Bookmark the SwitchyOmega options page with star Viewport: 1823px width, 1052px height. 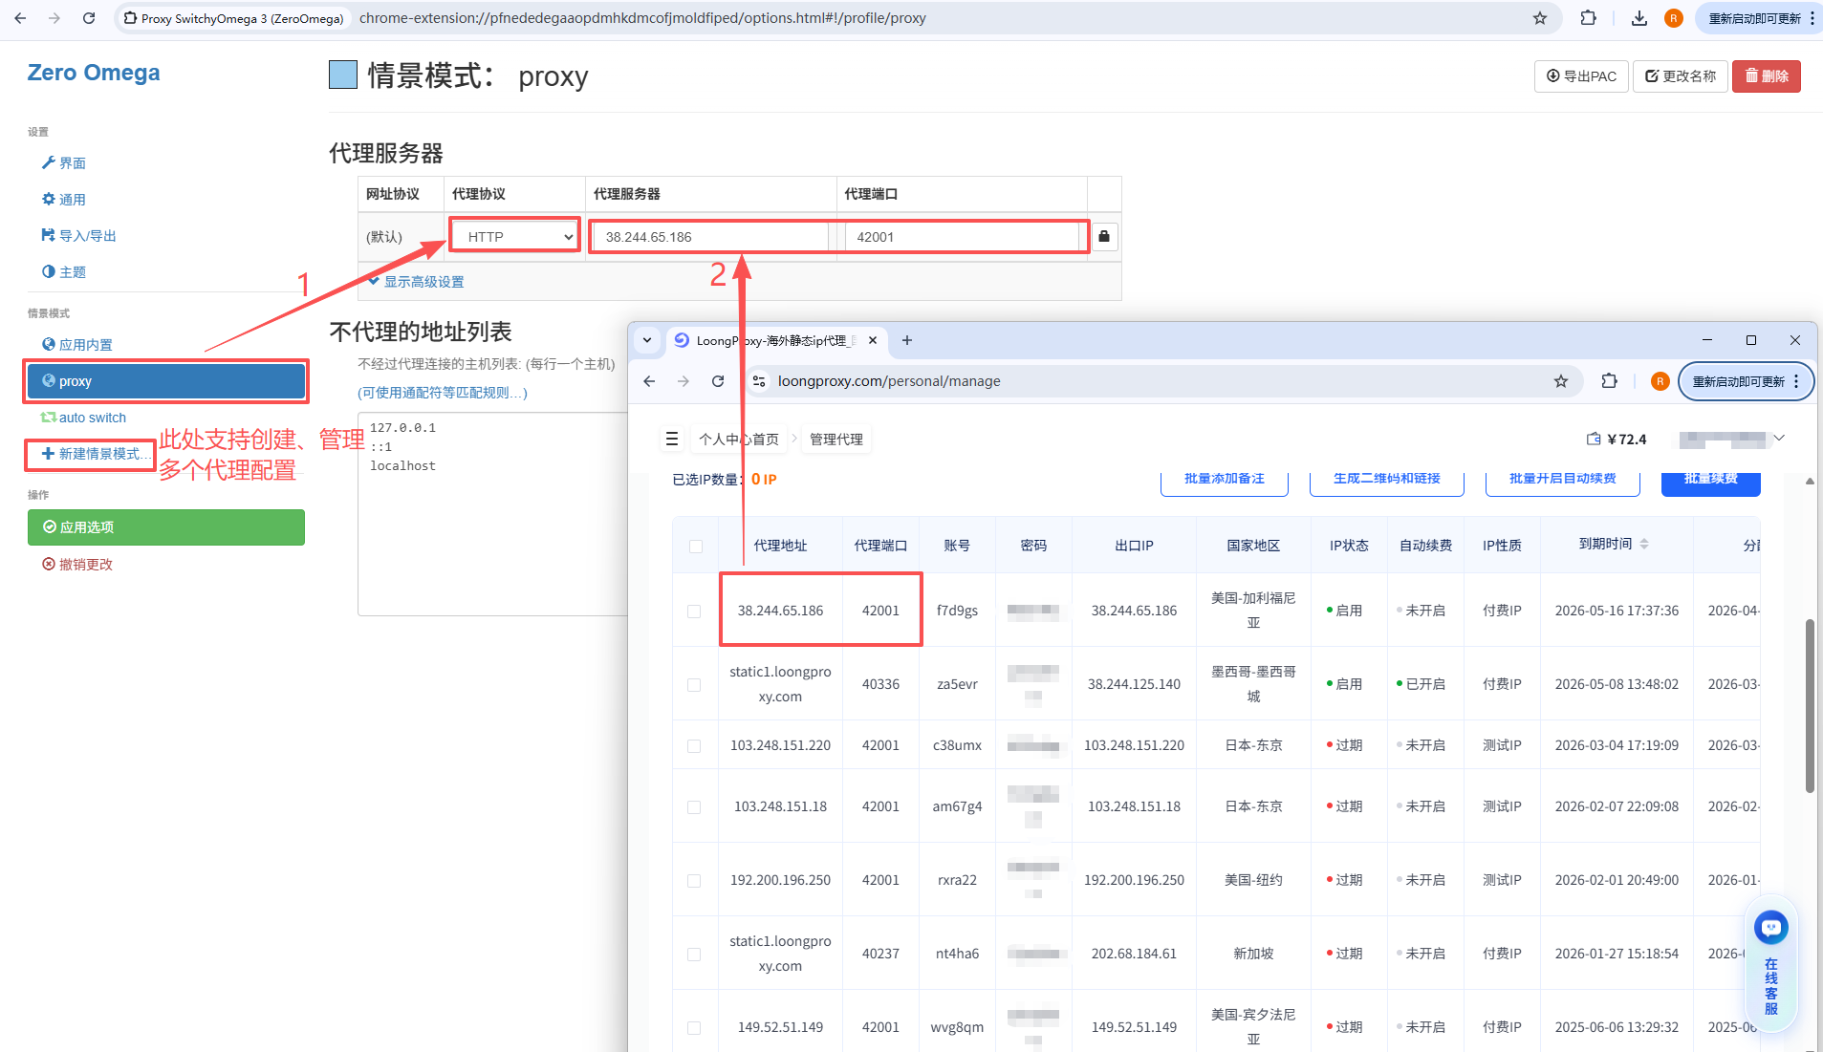click(1539, 18)
